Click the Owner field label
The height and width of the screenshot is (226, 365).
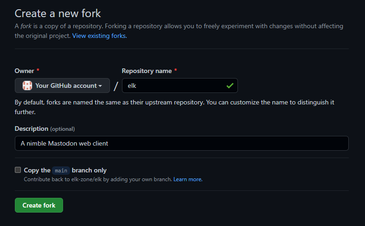pyautogui.click(x=24, y=71)
